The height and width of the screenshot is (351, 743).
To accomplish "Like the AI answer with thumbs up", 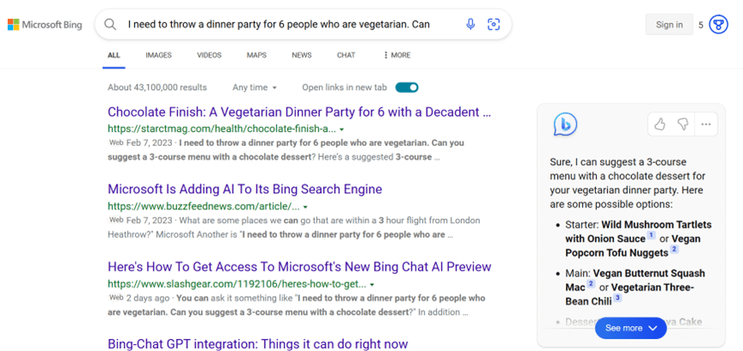I will tap(660, 124).
